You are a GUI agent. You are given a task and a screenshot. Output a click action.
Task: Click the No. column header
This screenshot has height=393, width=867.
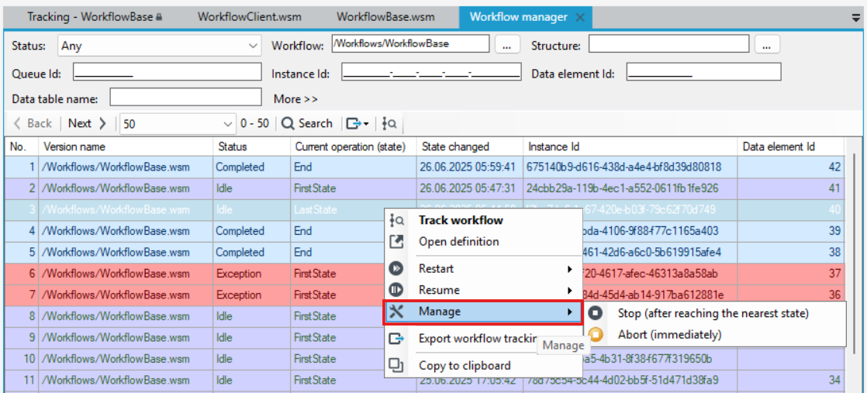point(22,147)
